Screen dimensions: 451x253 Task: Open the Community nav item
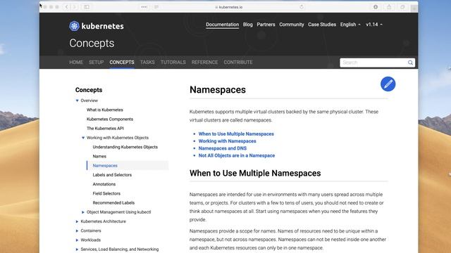coord(291,25)
